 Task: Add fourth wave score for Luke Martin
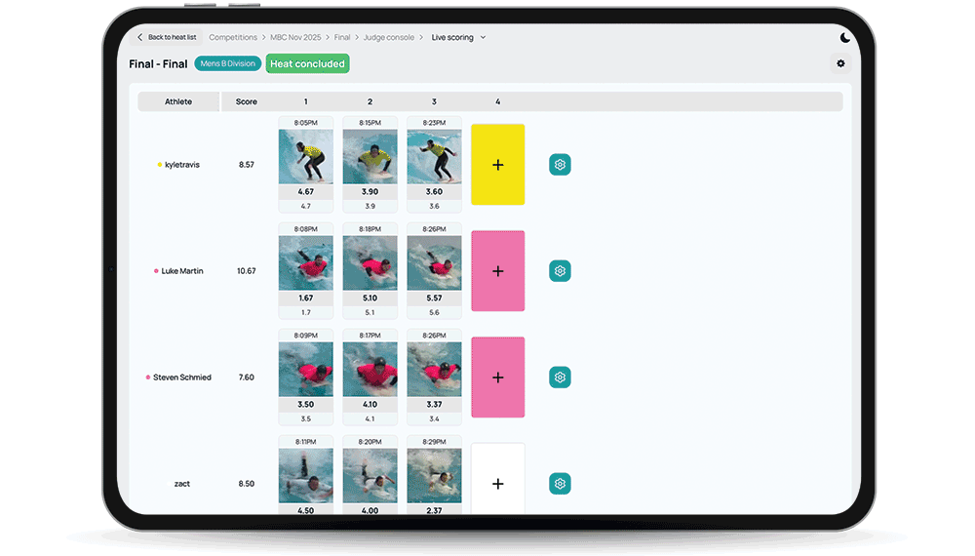click(x=497, y=271)
